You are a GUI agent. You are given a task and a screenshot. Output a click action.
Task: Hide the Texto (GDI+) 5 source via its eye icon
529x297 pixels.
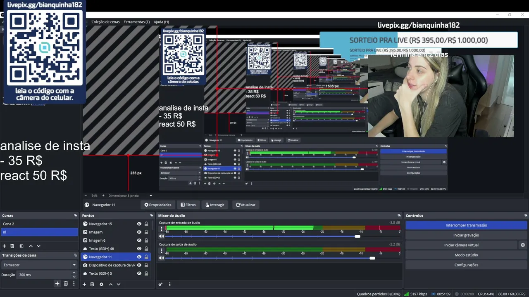[x=139, y=273]
